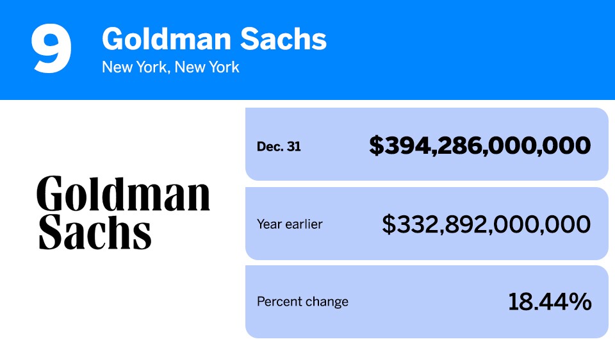Viewport: 615px width, 346px height.
Task: Select the $332,892,000,000 figure
Action: coord(486,224)
